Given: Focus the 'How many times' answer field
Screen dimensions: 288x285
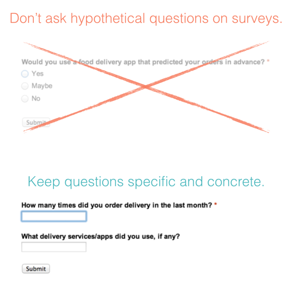Looking at the screenshot, I should (54, 216).
